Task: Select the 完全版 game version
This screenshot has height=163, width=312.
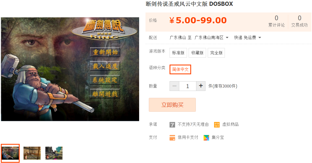Action: click(216, 53)
